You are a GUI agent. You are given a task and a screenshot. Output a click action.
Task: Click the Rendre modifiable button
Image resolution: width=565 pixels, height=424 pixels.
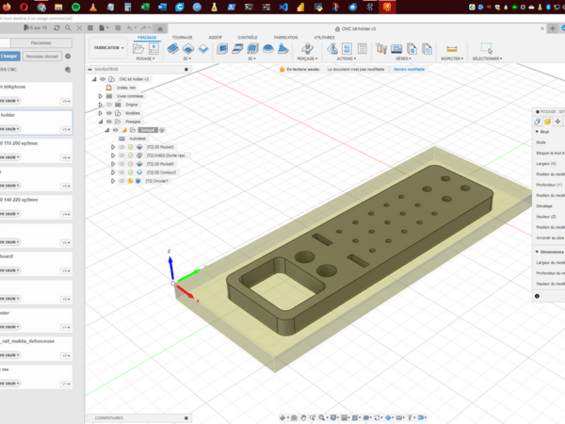(409, 69)
